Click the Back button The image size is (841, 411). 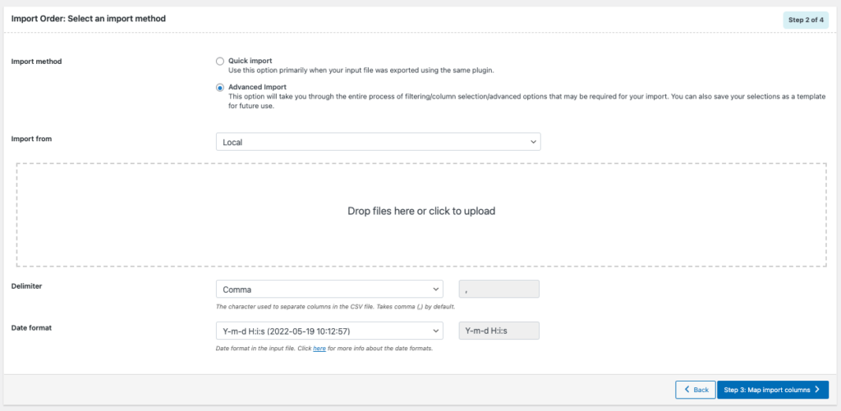pyautogui.click(x=695, y=390)
